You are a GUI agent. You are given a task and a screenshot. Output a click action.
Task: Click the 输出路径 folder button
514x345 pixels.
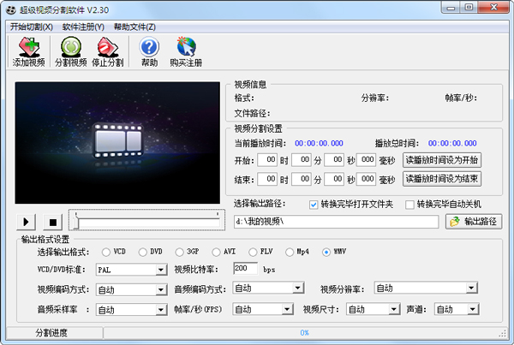474,222
